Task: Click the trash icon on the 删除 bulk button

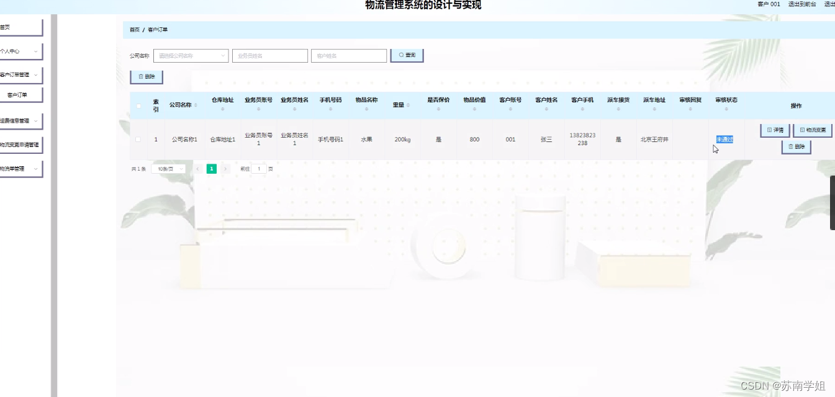Action: [140, 76]
